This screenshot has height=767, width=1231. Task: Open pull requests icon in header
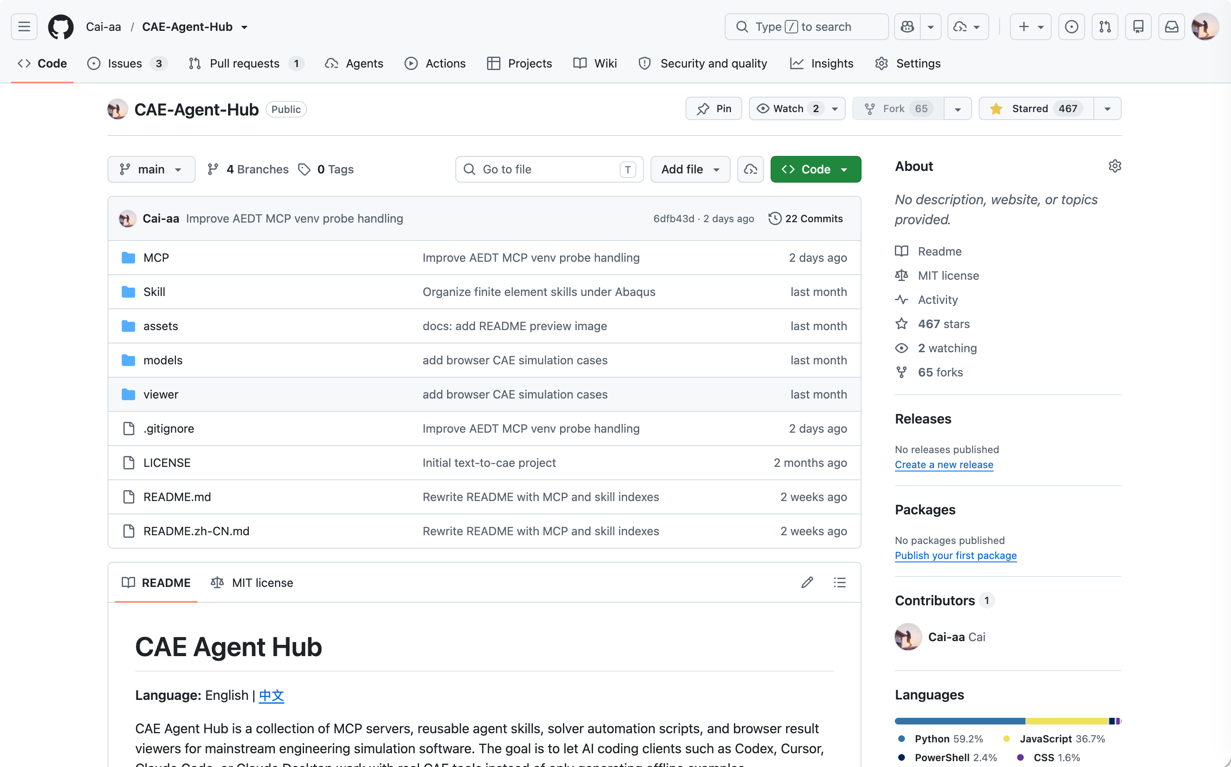1105,26
